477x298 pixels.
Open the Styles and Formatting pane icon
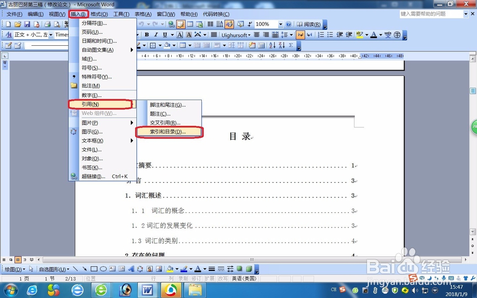pyautogui.click(x=9, y=35)
